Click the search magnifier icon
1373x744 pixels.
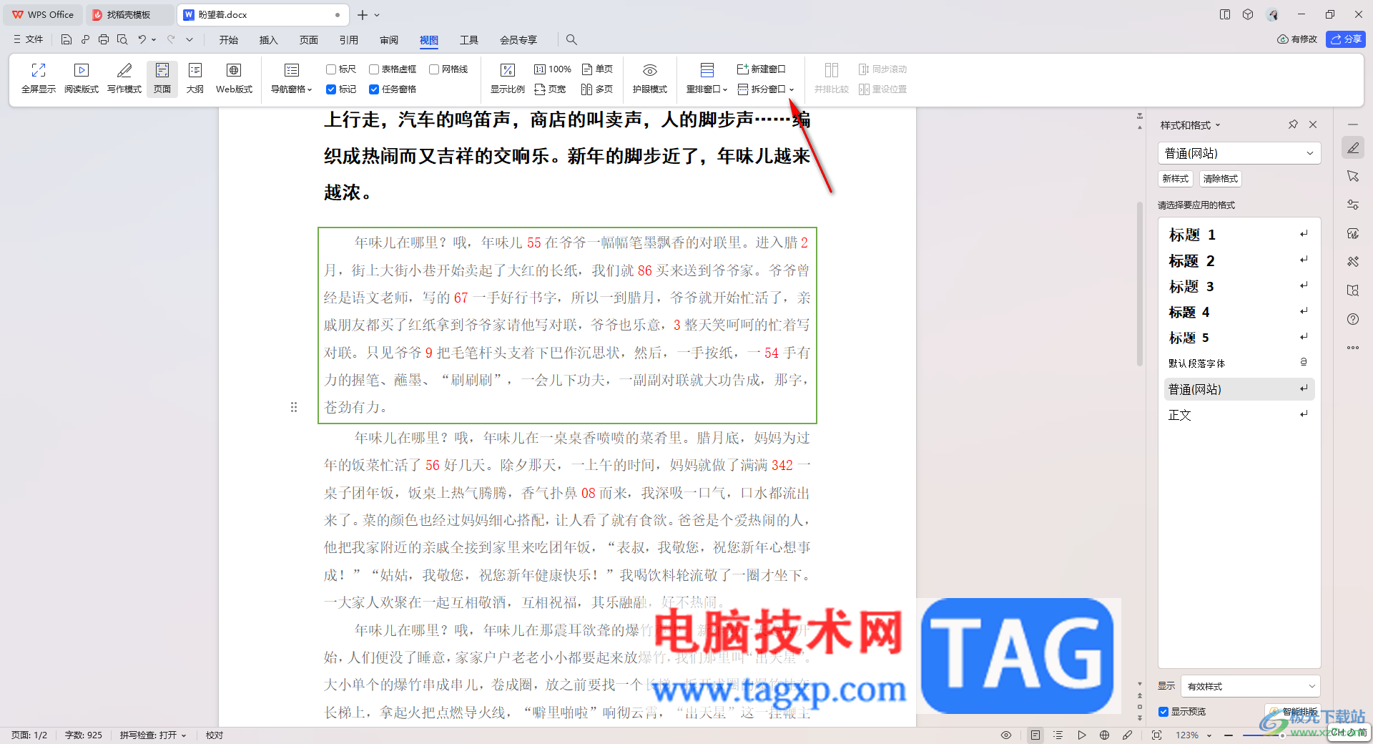point(571,39)
